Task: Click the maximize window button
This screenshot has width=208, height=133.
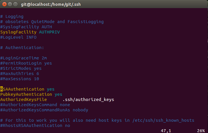Action: point(15,4)
